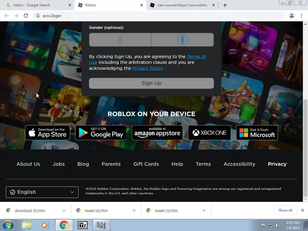Image resolution: width=308 pixels, height=231 pixels.
Task: Open the Download on the App Store badge
Action: 48,133
